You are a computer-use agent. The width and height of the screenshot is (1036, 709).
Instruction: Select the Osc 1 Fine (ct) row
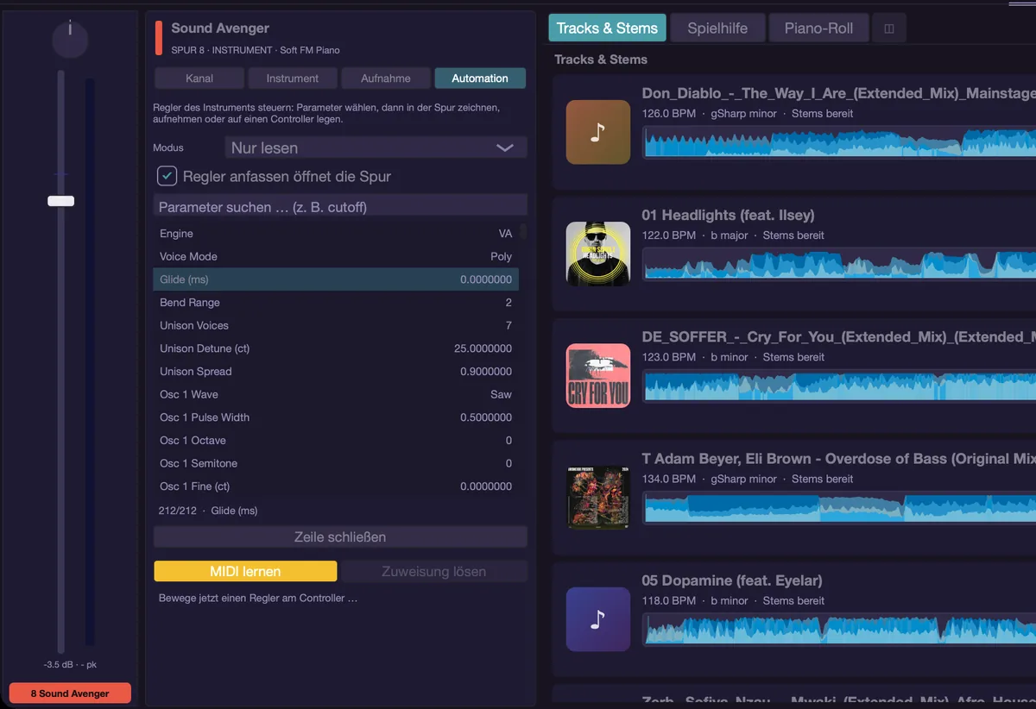pos(336,486)
